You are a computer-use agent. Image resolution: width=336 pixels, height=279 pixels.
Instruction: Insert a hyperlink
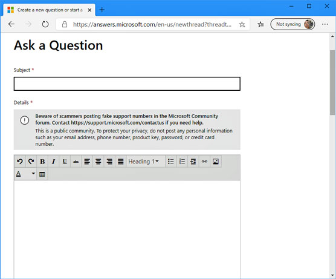[204, 162]
